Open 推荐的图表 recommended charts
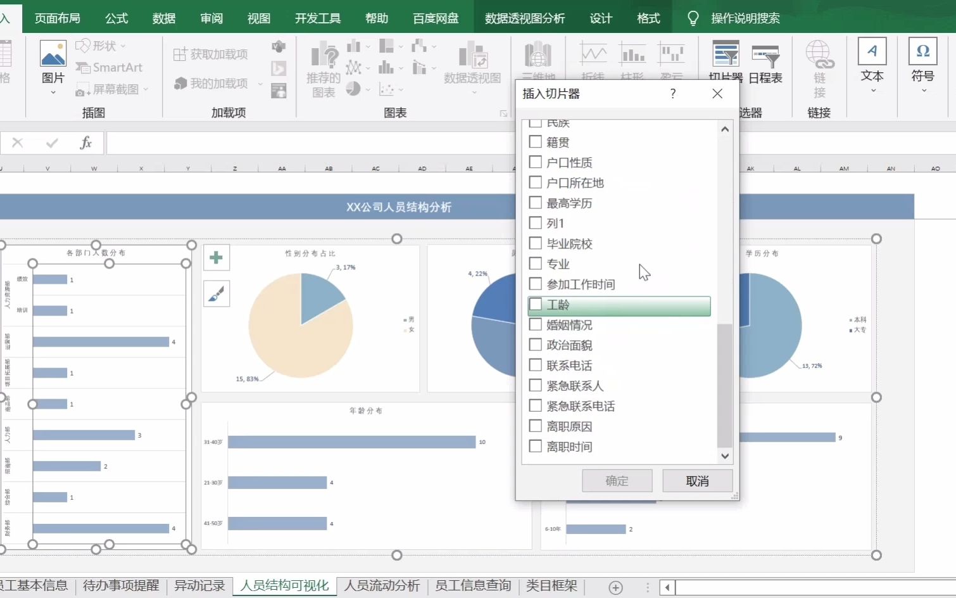 pos(324,69)
